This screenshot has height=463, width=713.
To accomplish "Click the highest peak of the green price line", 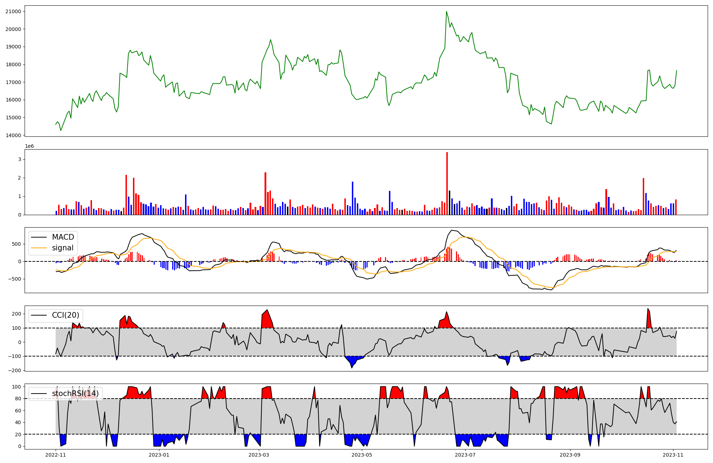I will point(446,12).
